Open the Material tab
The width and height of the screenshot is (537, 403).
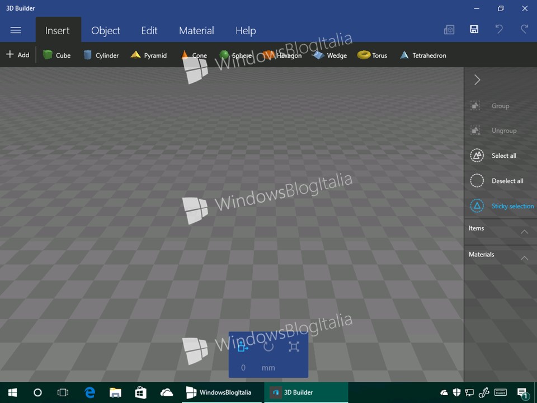coord(196,30)
